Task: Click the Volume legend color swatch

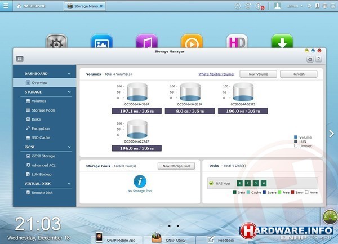Action: [x=296, y=137]
